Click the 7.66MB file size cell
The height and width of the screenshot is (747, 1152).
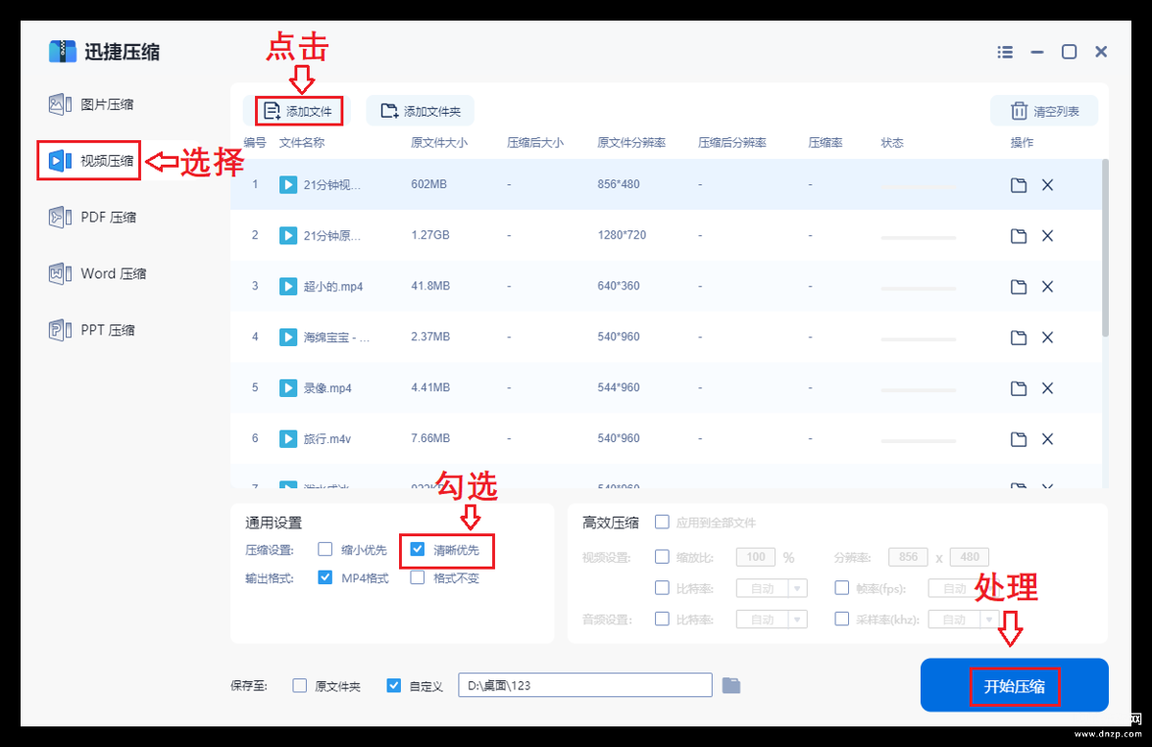tap(430, 438)
